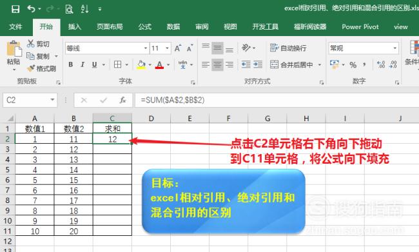Toggle the center horizontally icon
The width and height of the screenshot is (419, 252).
click(x=217, y=64)
